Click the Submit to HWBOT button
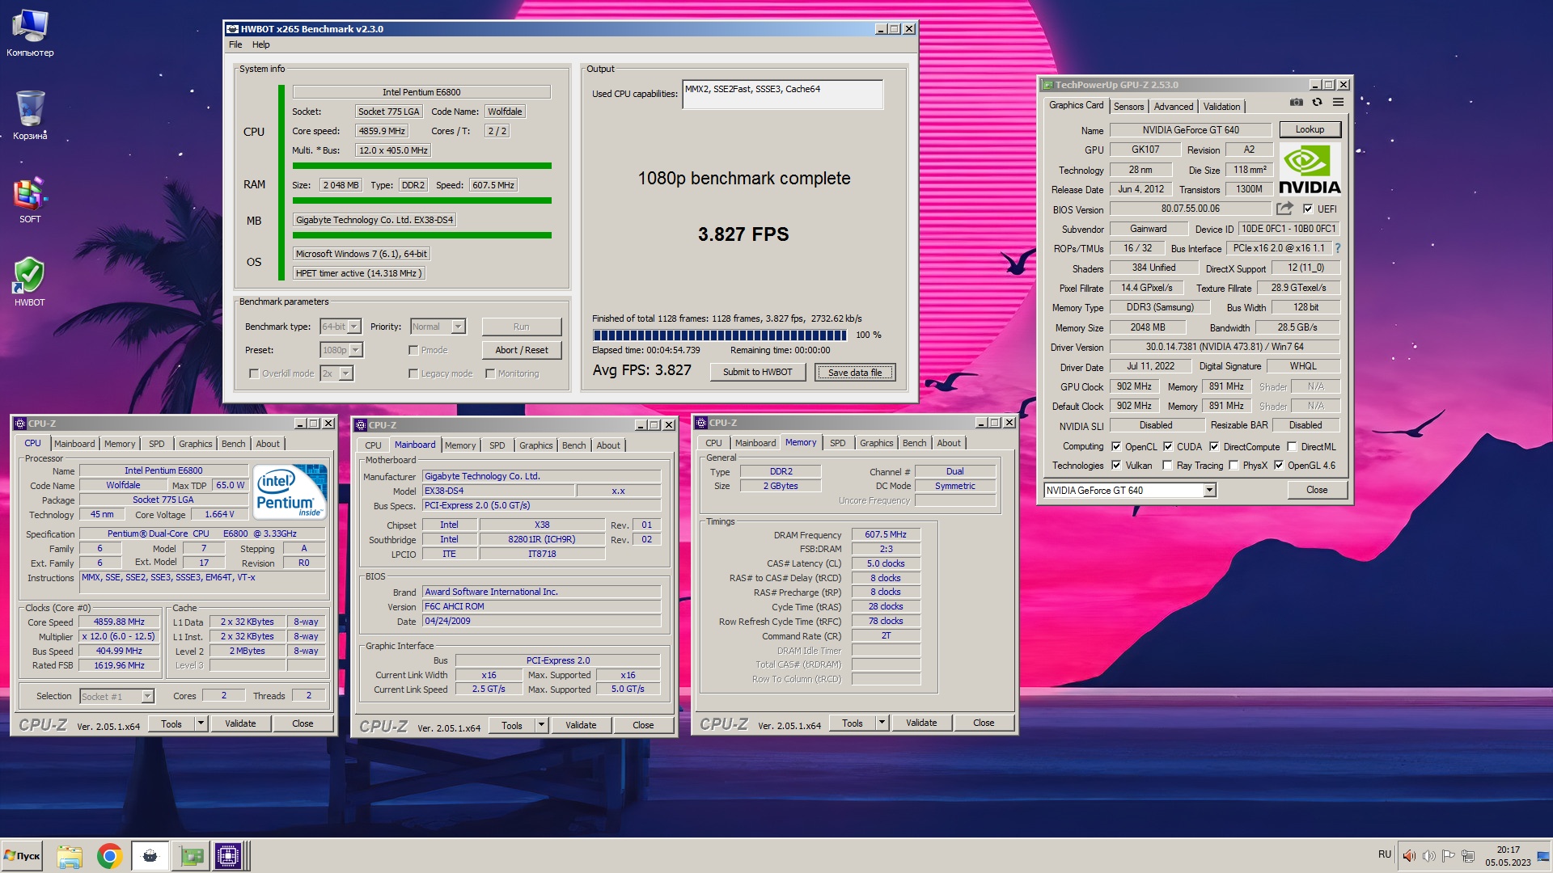Screen dimensions: 1553x873 757,372
